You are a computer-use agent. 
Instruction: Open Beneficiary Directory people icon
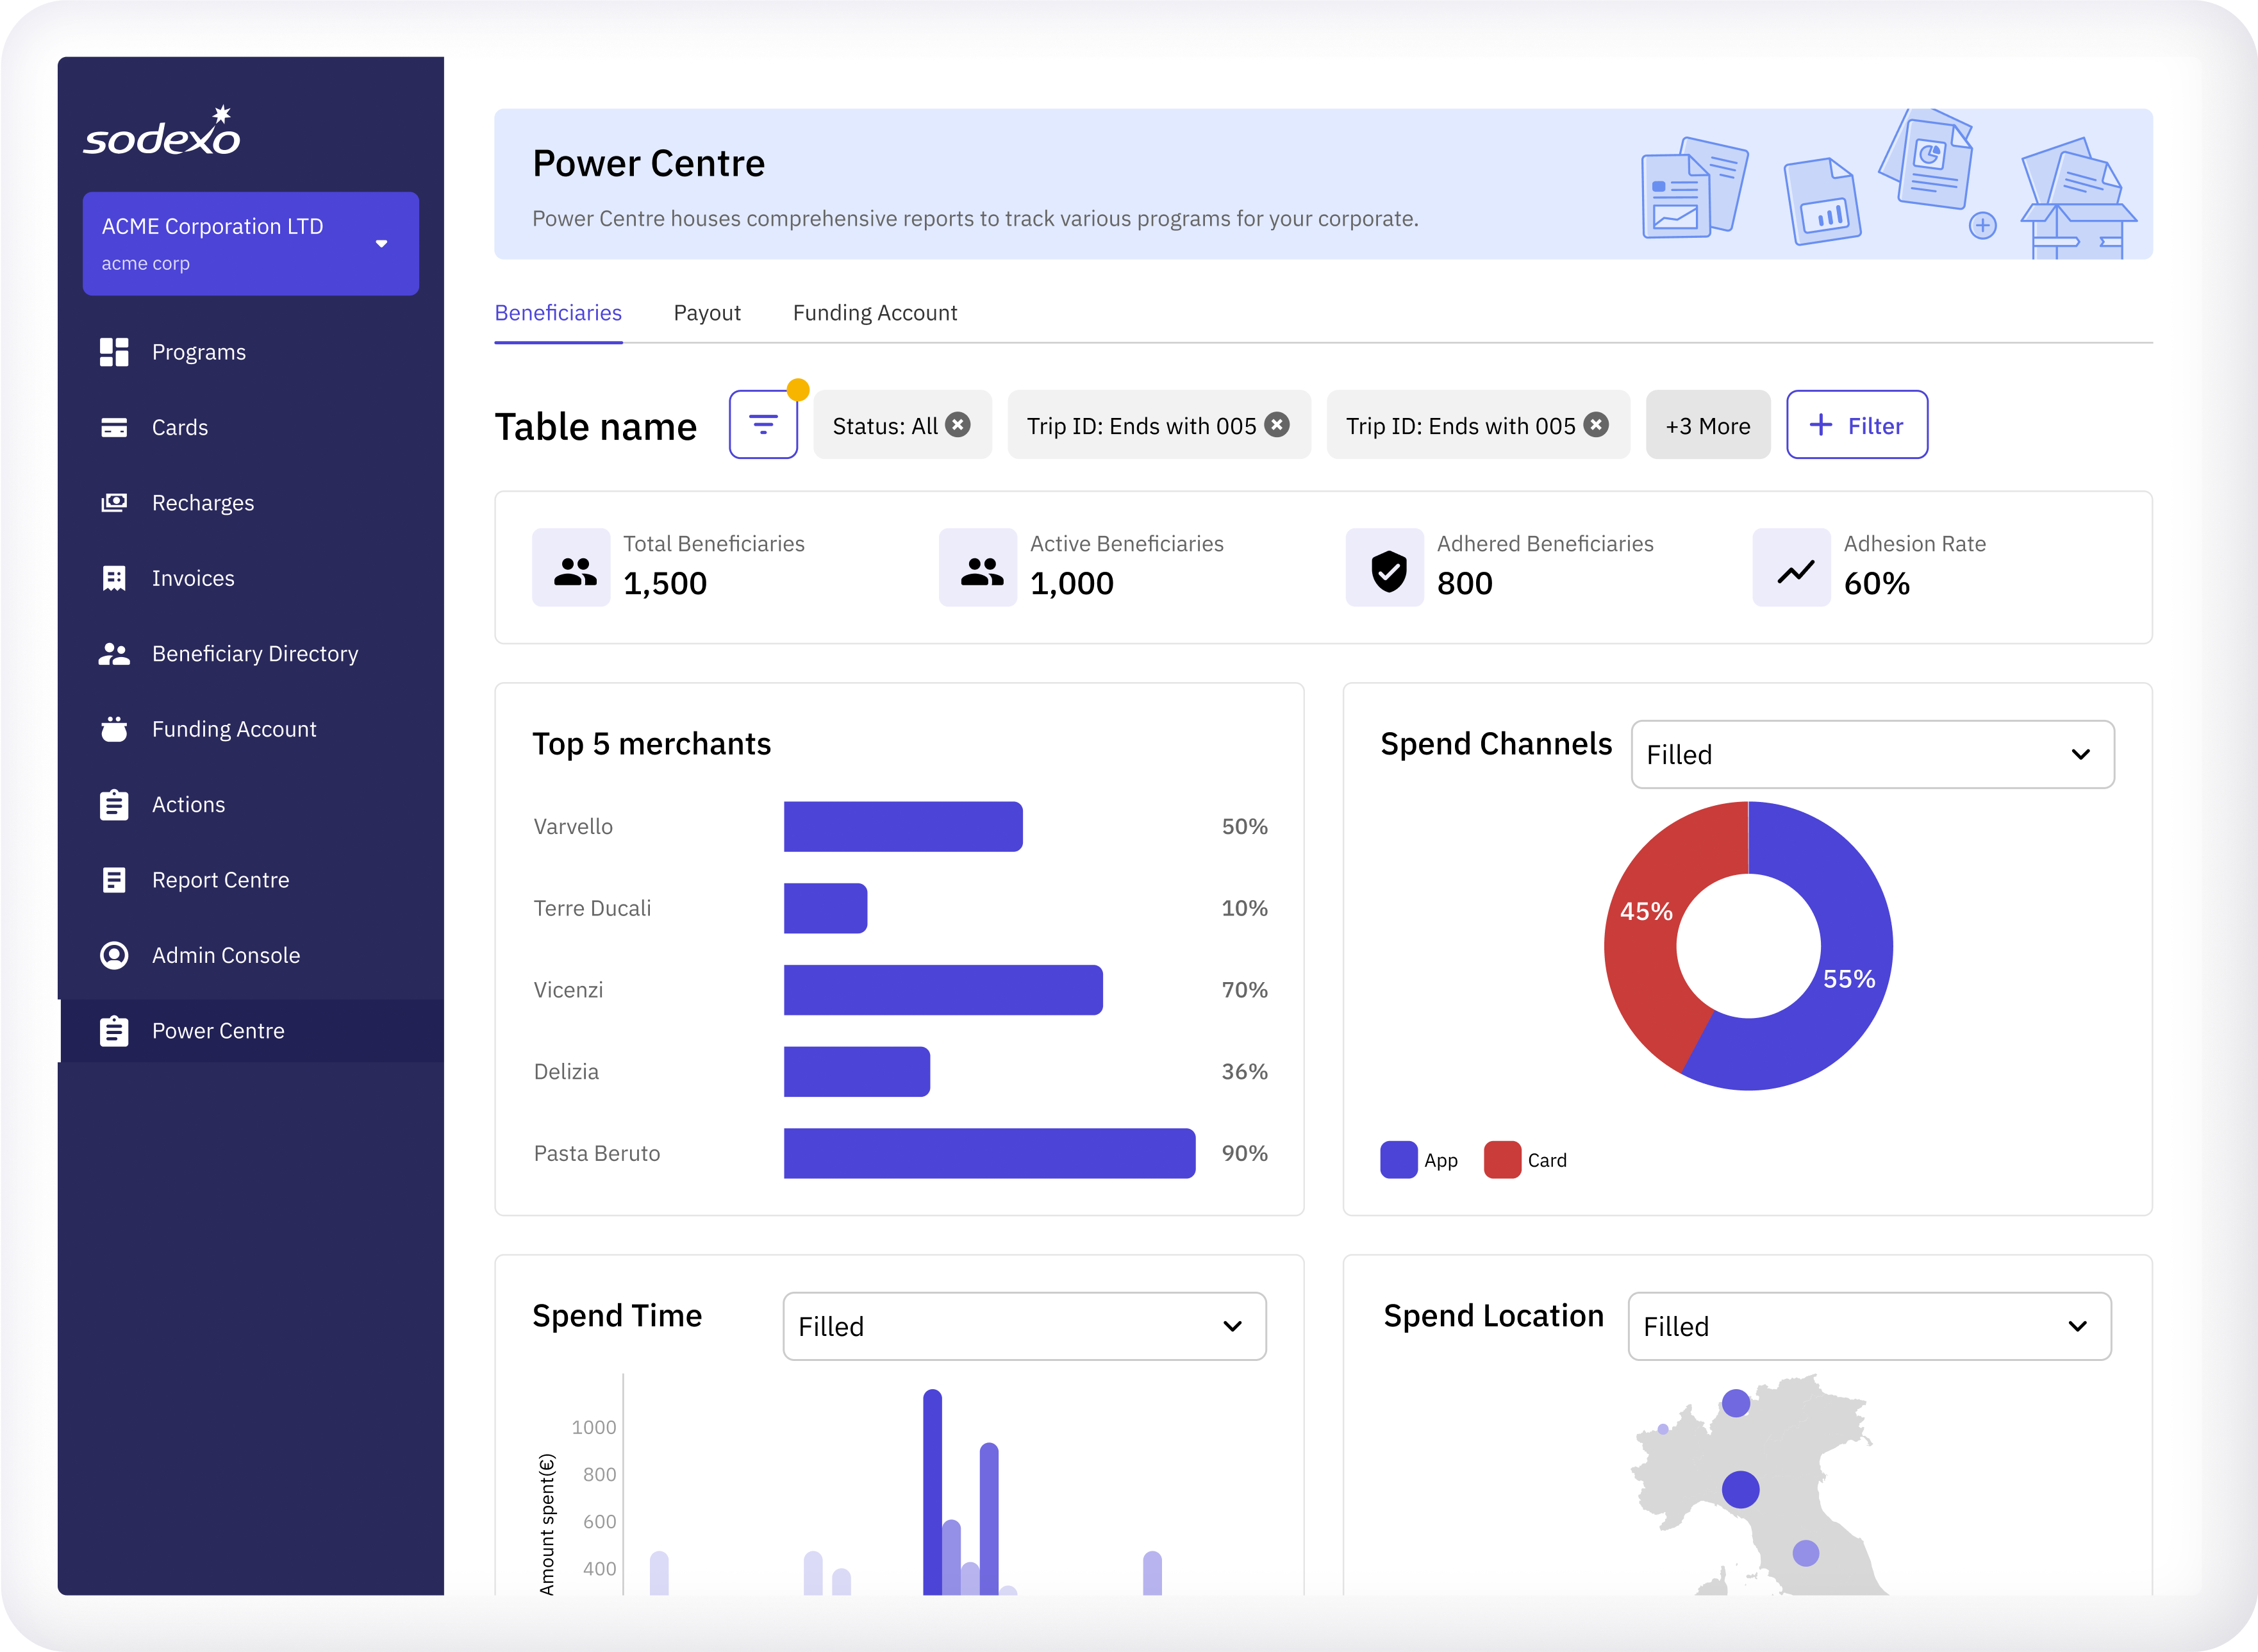click(114, 654)
